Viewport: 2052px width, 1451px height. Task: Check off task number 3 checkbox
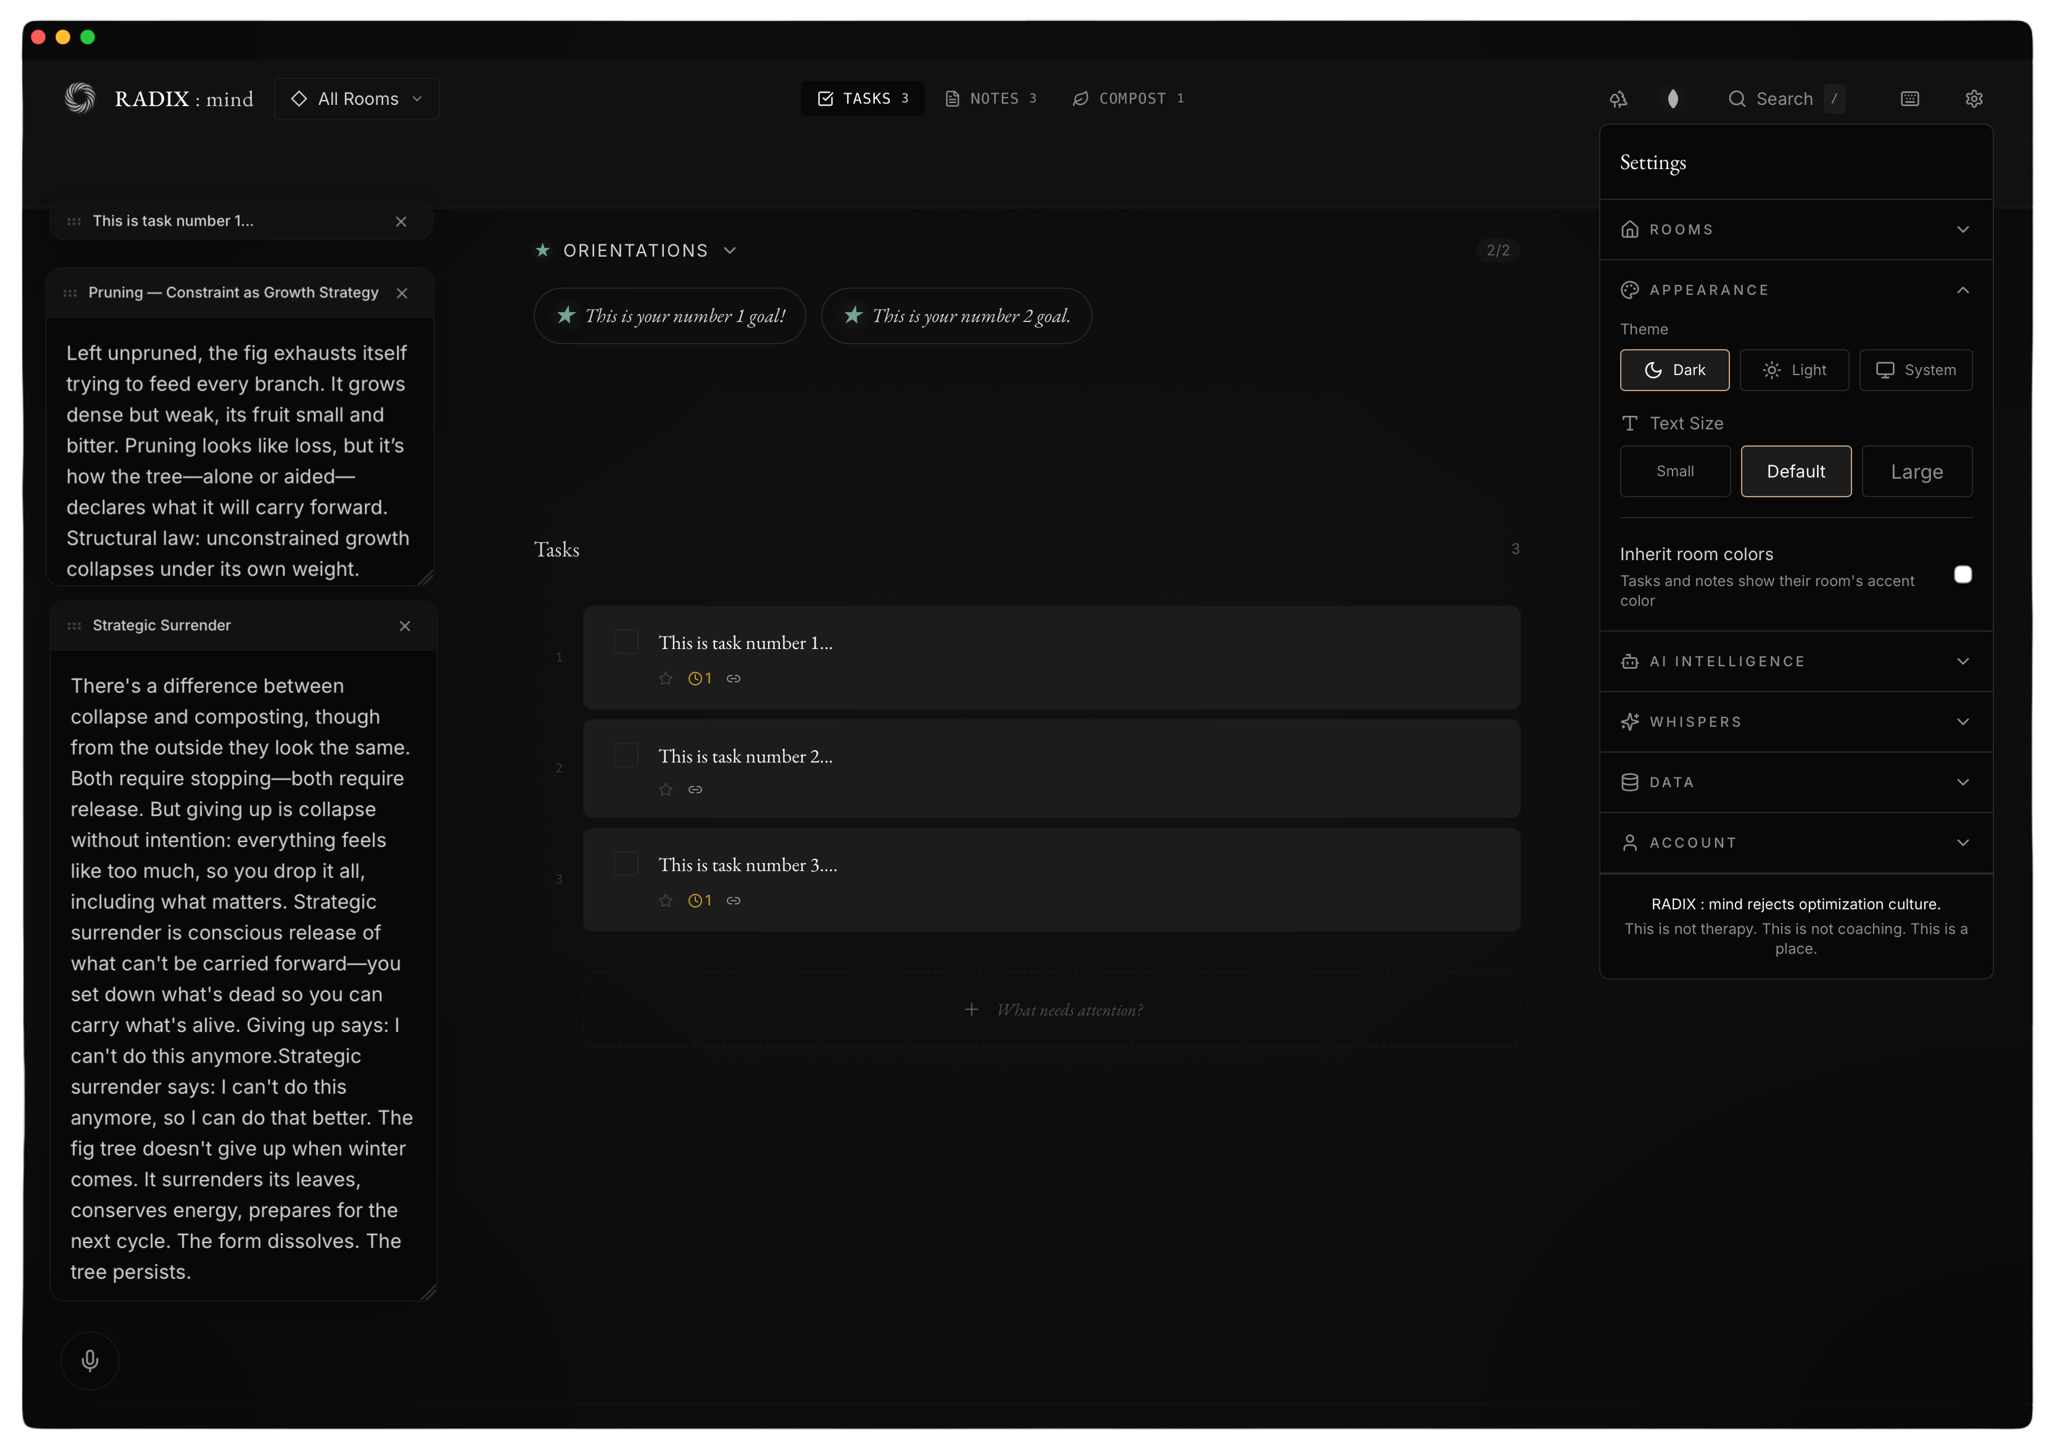click(x=626, y=864)
